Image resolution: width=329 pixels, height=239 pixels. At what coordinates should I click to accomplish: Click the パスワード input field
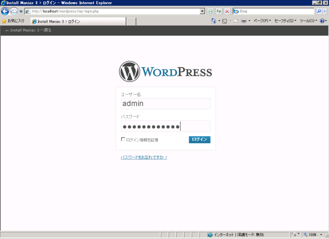point(166,126)
